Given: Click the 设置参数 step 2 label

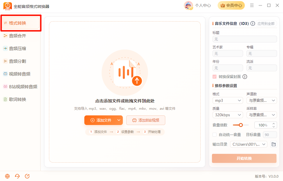Looking at the screenshot, I should coord(127,132).
